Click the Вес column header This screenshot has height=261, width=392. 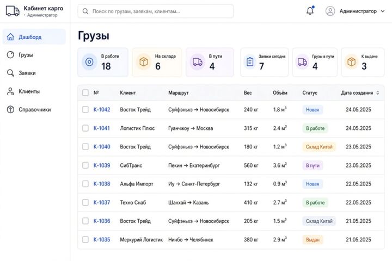(x=248, y=92)
